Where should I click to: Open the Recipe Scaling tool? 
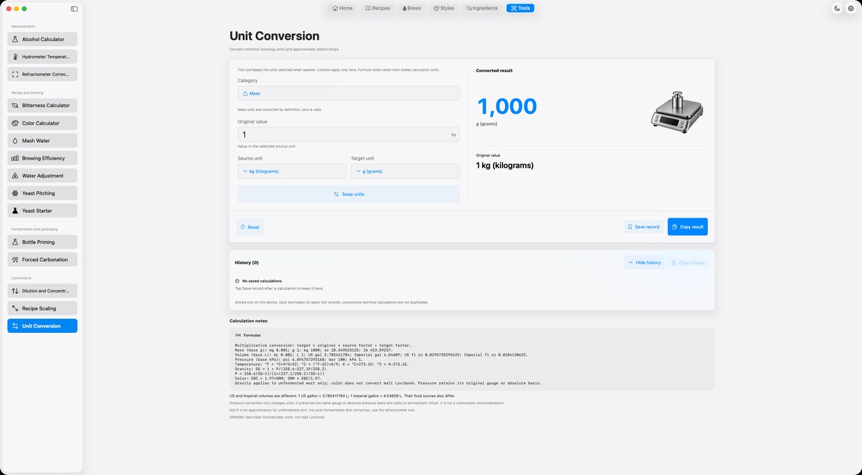[x=42, y=309]
